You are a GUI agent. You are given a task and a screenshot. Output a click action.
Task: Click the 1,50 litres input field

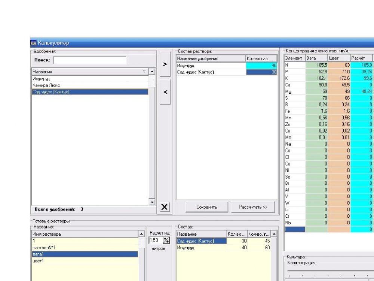click(x=156, y=240)
